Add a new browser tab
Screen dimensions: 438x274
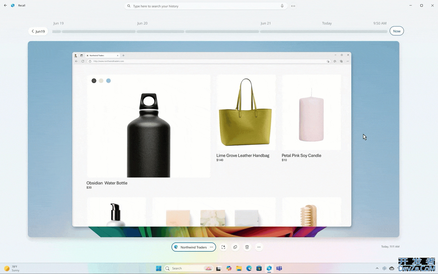pyautogui.click(x=123, y=55)
